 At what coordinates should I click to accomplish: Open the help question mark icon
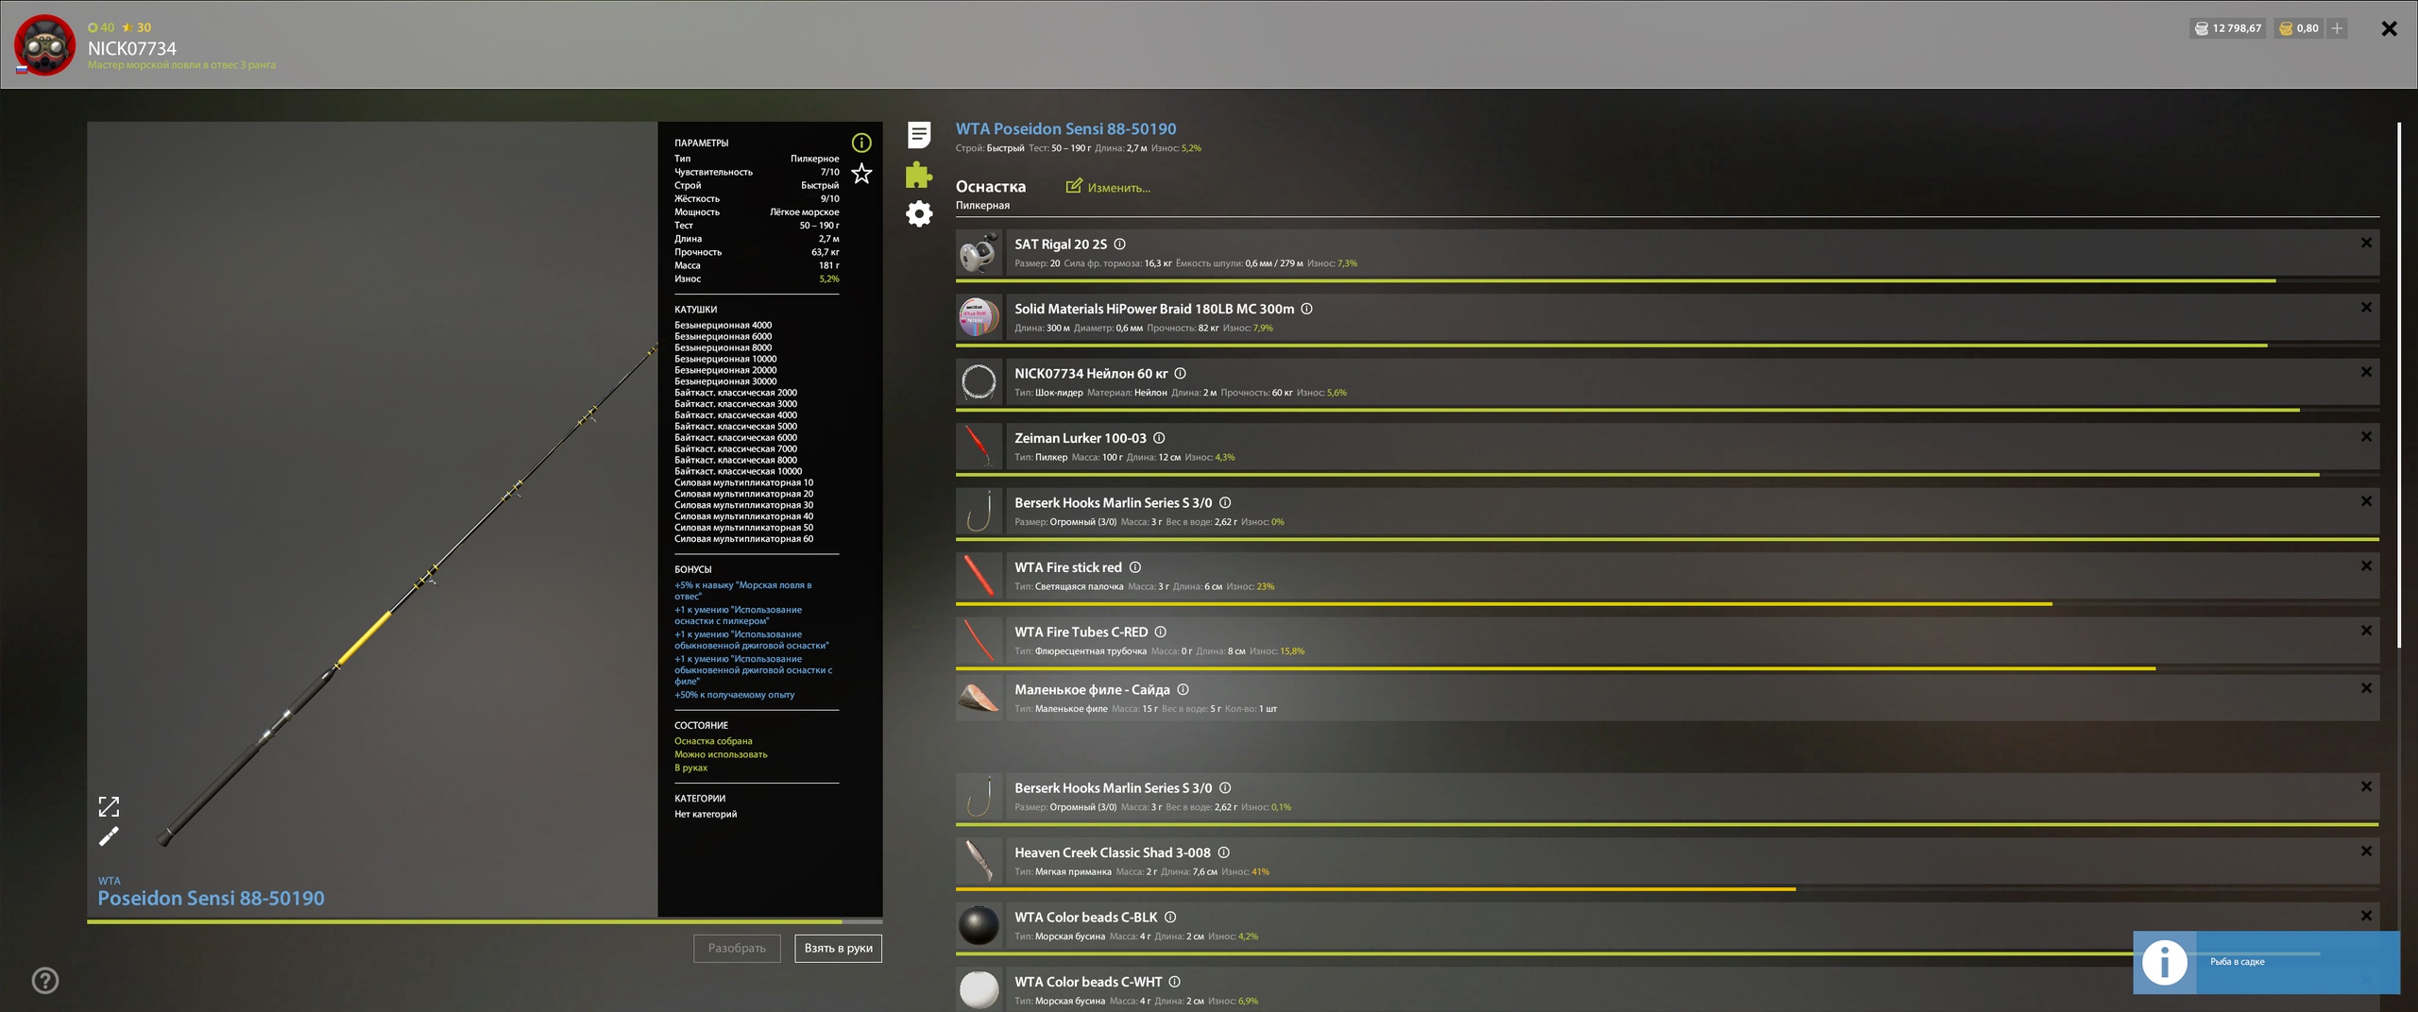point(45,980)
